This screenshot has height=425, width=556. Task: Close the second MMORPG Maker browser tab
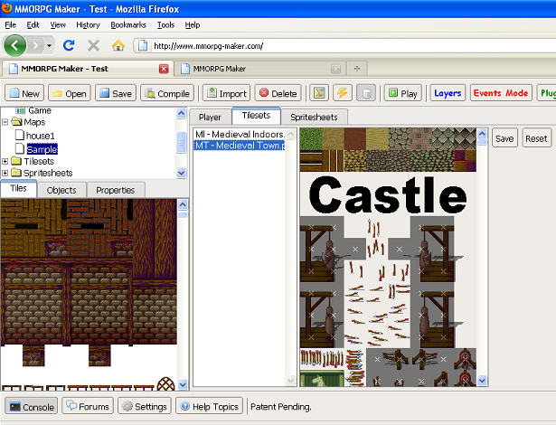[335, 69]
